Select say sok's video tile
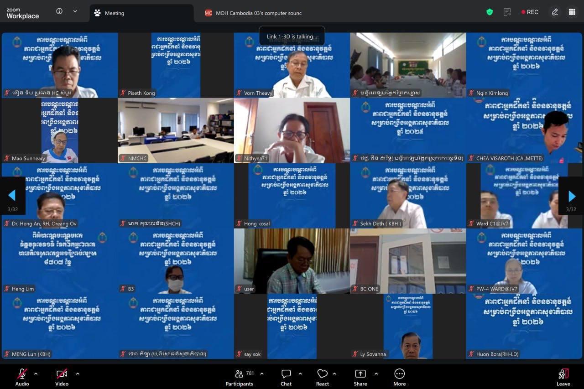This screenshot has height=389, width=584. coord(292,326)
